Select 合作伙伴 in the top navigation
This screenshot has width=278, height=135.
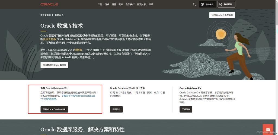click(130, 4)
